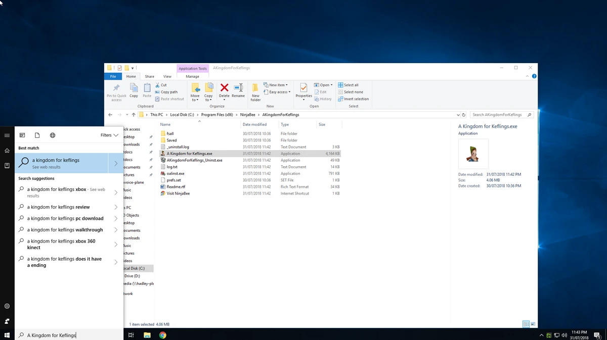Switch to details view toggle
Viewport: 607px width, 340px height.
coord(526,324)
